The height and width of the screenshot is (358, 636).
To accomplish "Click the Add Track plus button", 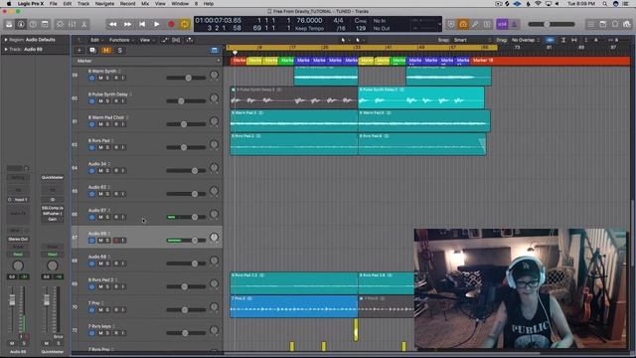I will pyautogui.click(x=79, y=51).
